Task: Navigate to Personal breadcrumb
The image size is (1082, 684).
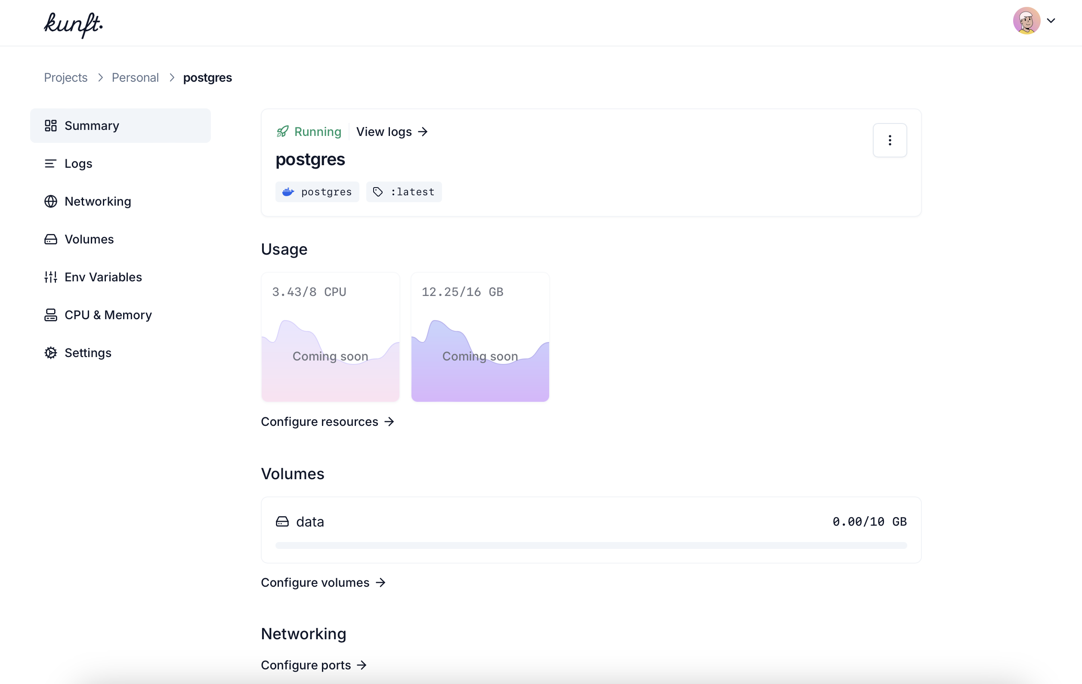Action: pos(135,77)
